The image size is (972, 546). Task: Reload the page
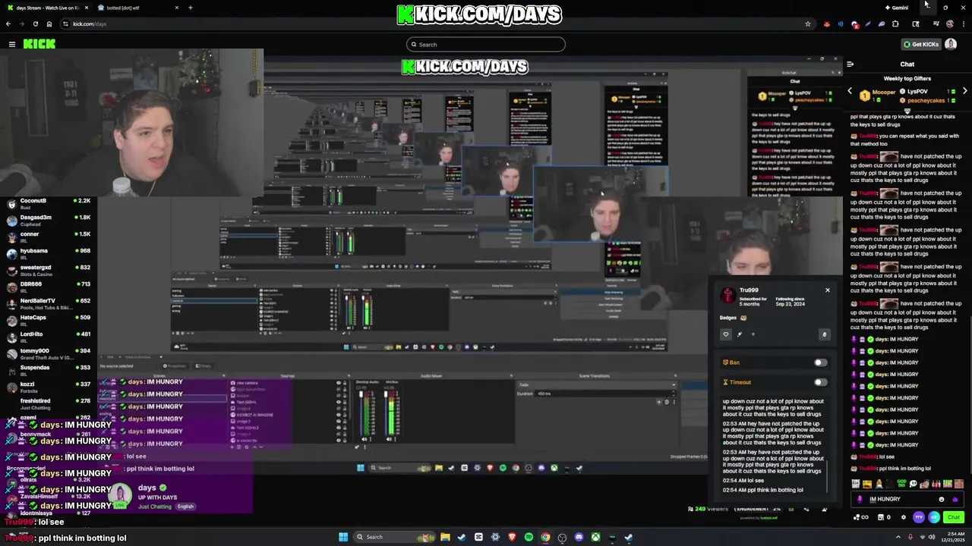pos(35,24)
